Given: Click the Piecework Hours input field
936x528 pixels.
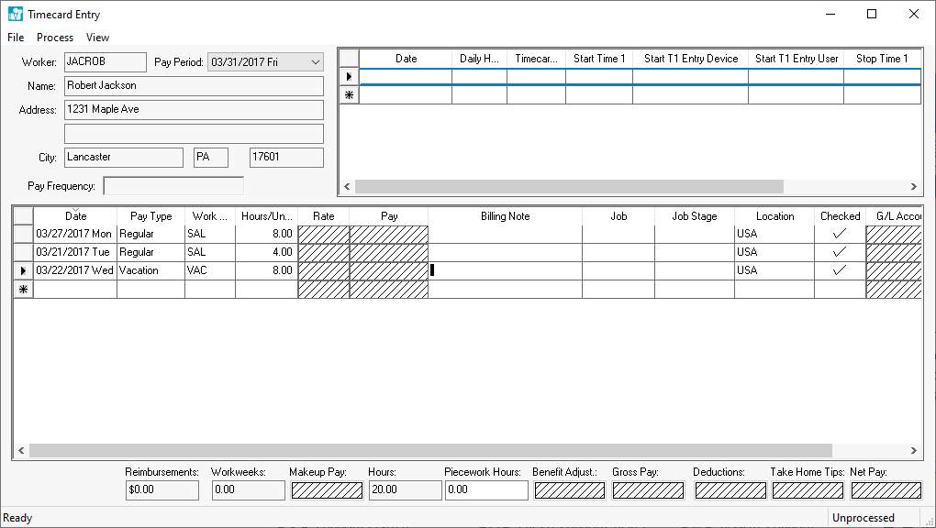Looking at the screenshot, I should click(x=486, y=489).
